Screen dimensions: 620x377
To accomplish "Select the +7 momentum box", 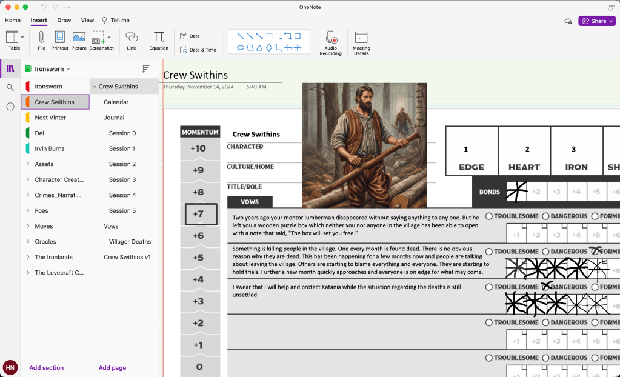I will pyautogui.click(x=199, y=214).
